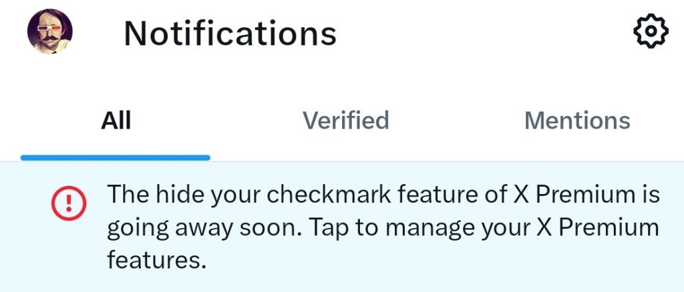The image size is (684, 292).
Task: Click the word 'features.' in the banner
Action: click(x=155, y=259)
